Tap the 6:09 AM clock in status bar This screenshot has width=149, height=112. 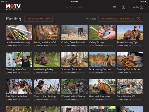pos(74,2)
